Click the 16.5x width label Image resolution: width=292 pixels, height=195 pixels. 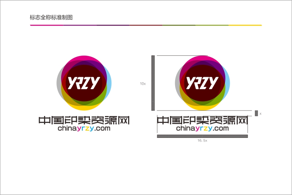coord(202,140)
